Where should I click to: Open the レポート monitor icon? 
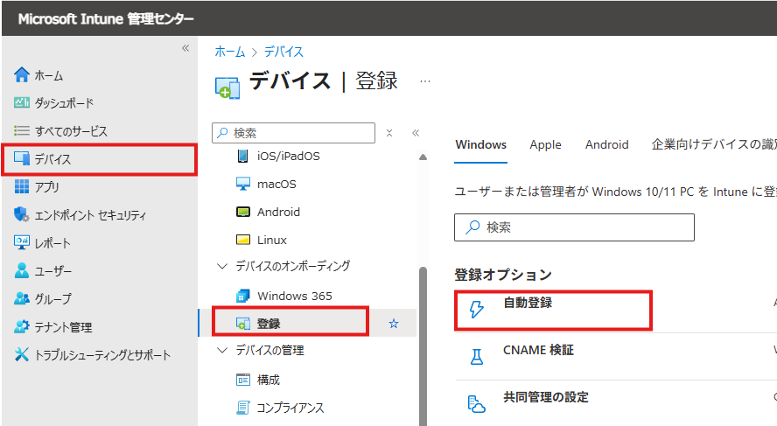click(21, 242)
